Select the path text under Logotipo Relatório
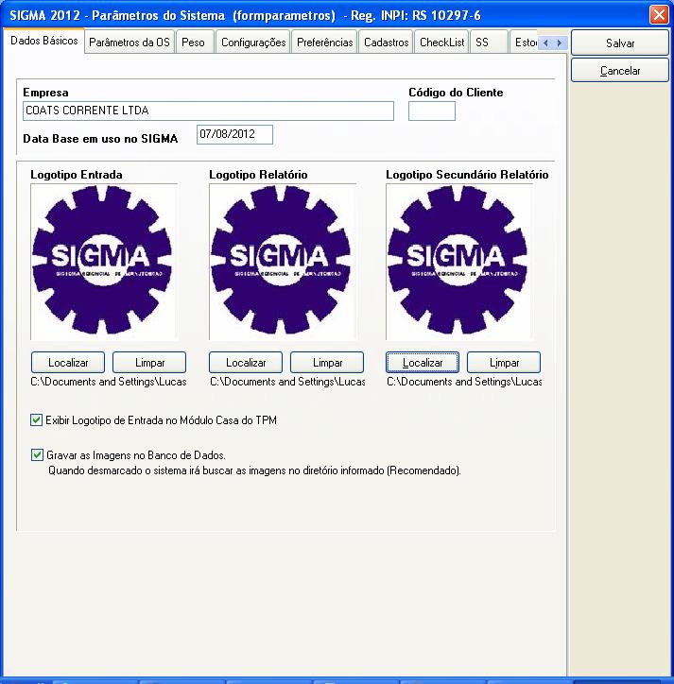 pos(287,382)
